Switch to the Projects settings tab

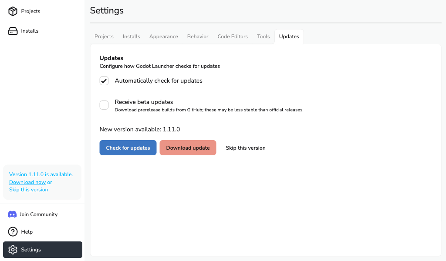104,37
